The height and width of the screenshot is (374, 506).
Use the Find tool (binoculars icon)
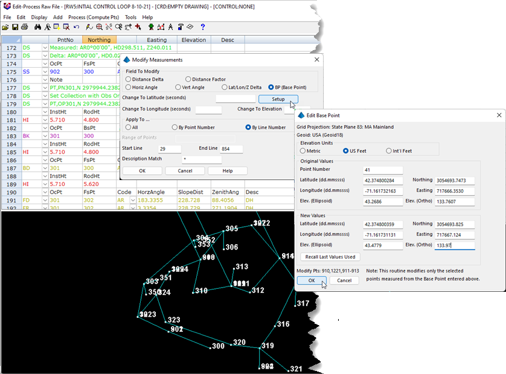point(37,27)
